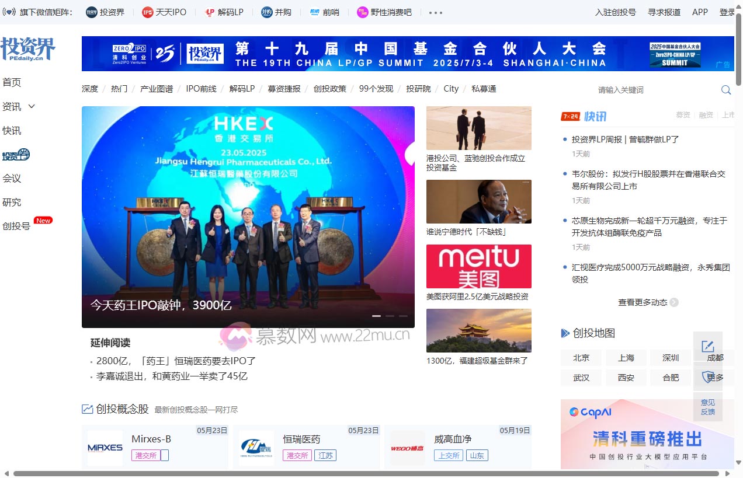743x478 pixels.
Task: Expand the 资讯 sidebar submenu
Action: (32, 106)
